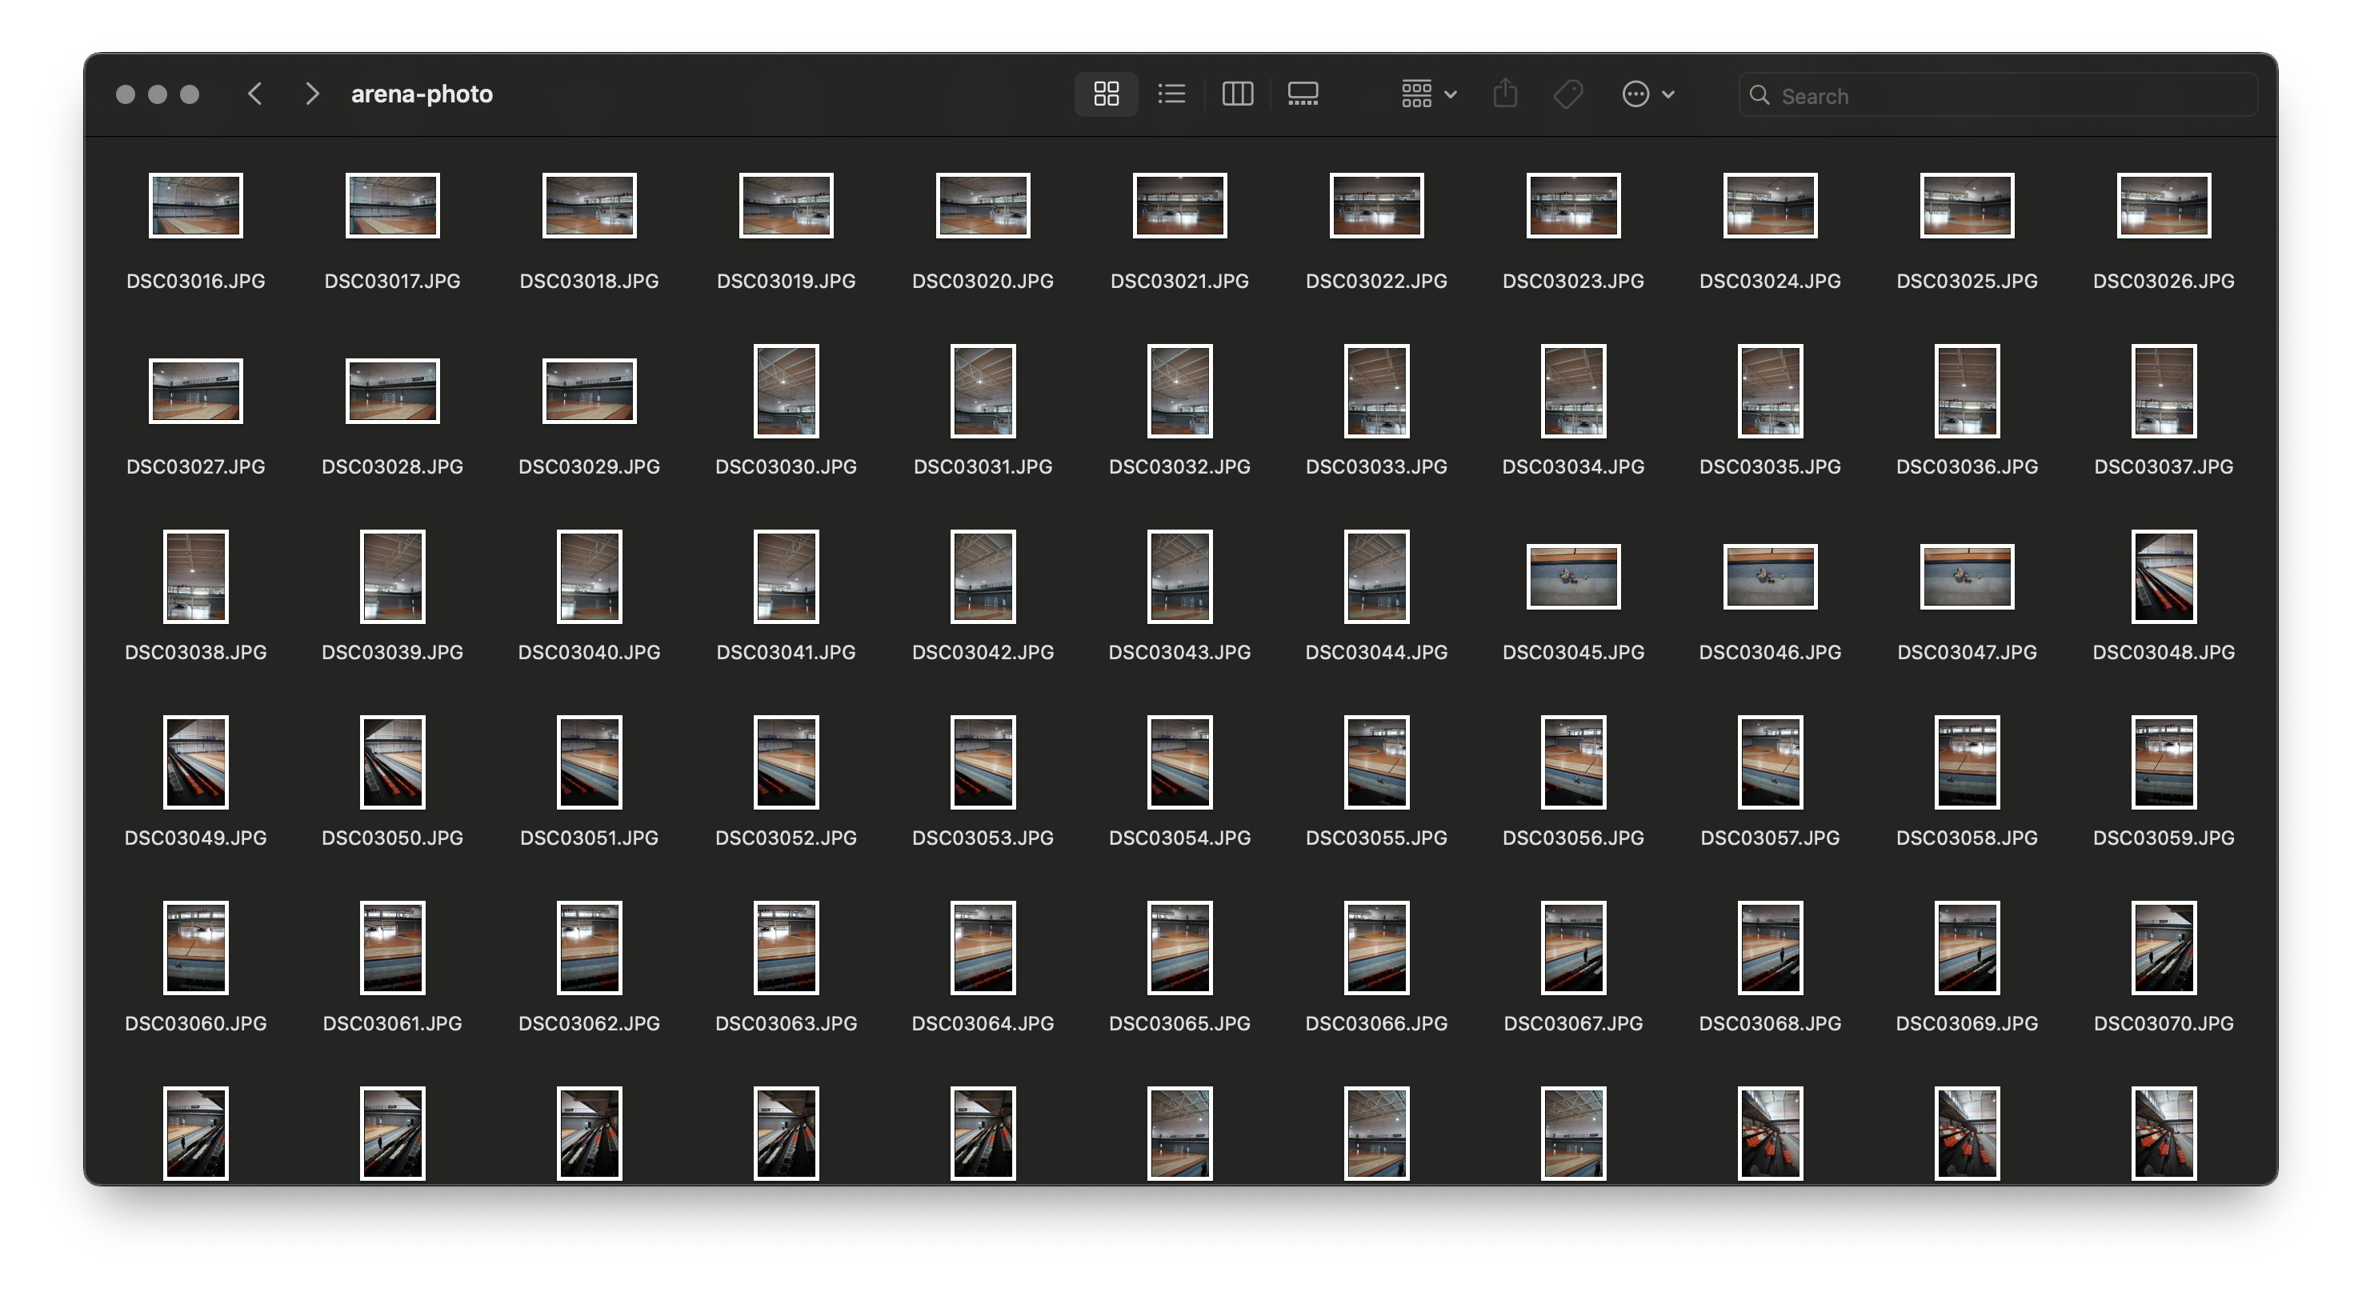Screen dimensions: 2362x1296
Task: Select thumbnail of DSC03046.JPG
Action: pos(1771,577)
